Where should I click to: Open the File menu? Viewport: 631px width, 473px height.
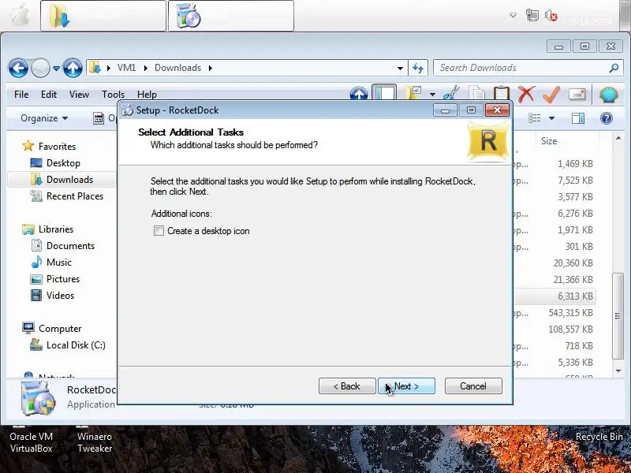click(x=21, y=95)
